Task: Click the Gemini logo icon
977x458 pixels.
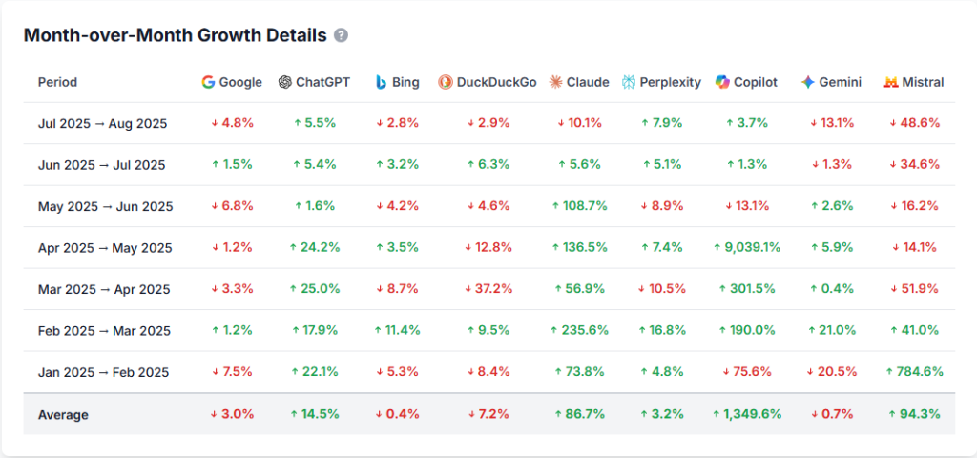Action: (x=808, y=82)
